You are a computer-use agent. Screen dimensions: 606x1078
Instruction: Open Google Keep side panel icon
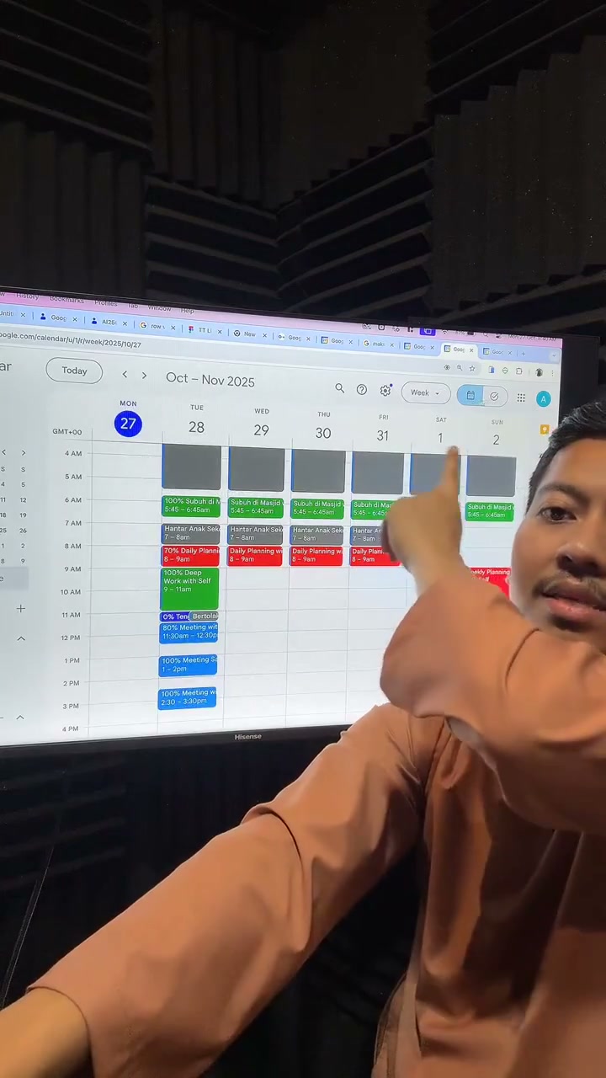pos(545,430)
